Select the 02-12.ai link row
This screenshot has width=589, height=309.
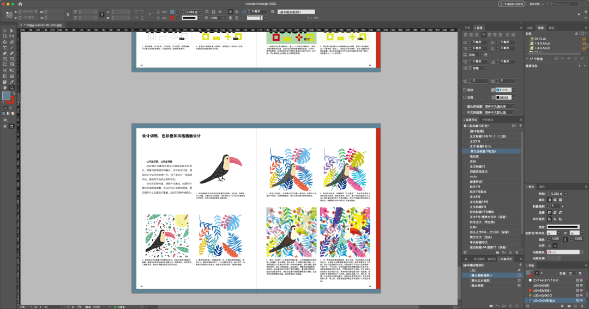click(554, 39)
